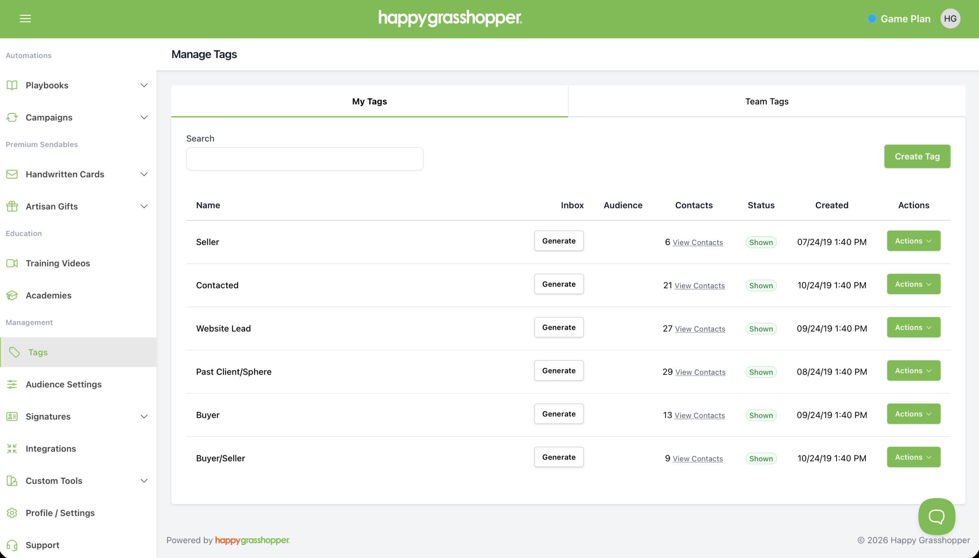Image resolution: width=979 pixels, height=558 pixels.
Task: Expand the Handwritten Cards chevron
Action: 144,174
